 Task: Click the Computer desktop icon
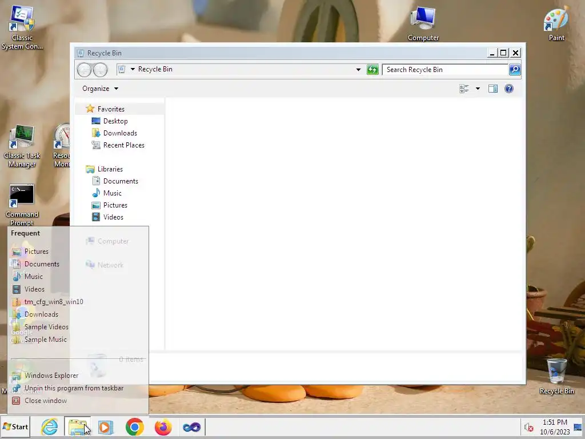[x=423, y=24]
